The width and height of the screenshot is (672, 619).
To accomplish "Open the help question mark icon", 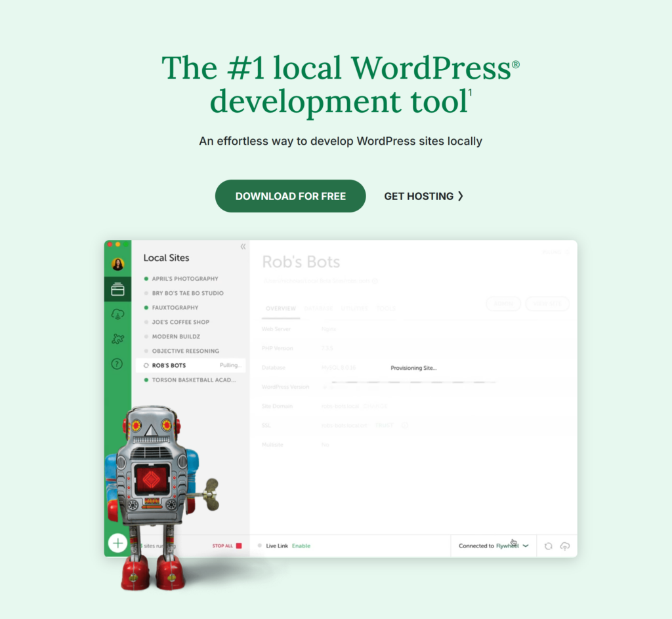I will pos(117,364).
